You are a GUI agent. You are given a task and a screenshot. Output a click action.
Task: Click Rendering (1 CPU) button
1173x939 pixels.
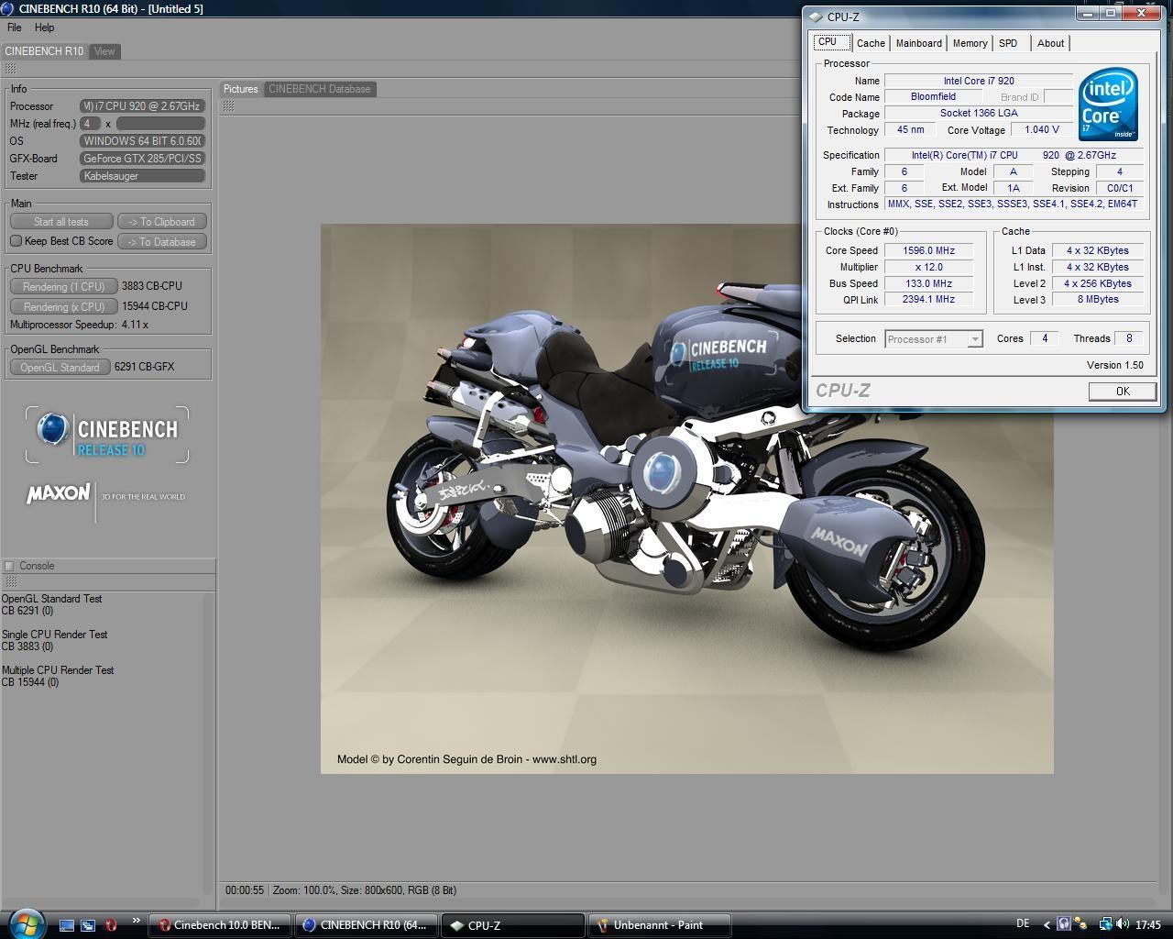pyautogui.click(x=64, y=287)
